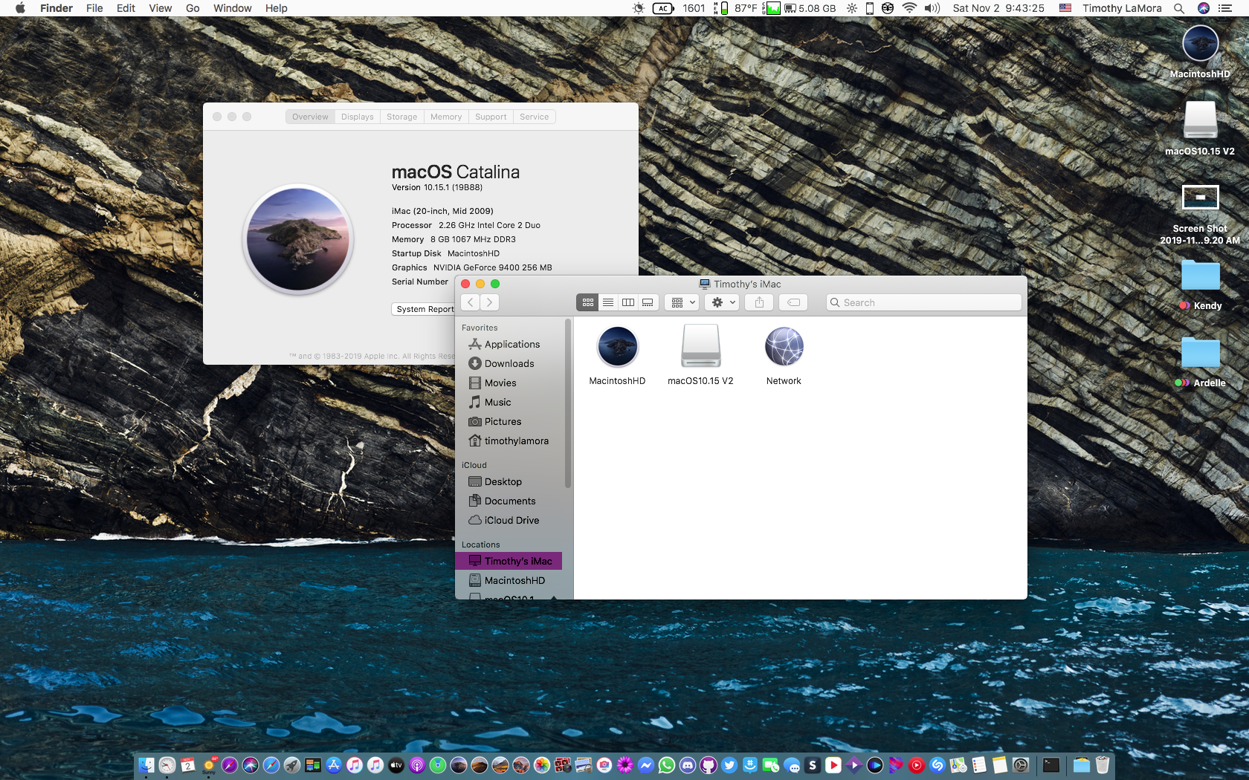This screenshot has width=1249, height=780.
Task: Open the Network globe icon
Action: 784,348
